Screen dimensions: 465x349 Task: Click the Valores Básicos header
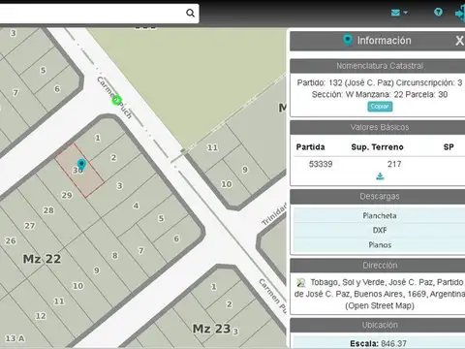pyautogui.click(x=380, y=127)
